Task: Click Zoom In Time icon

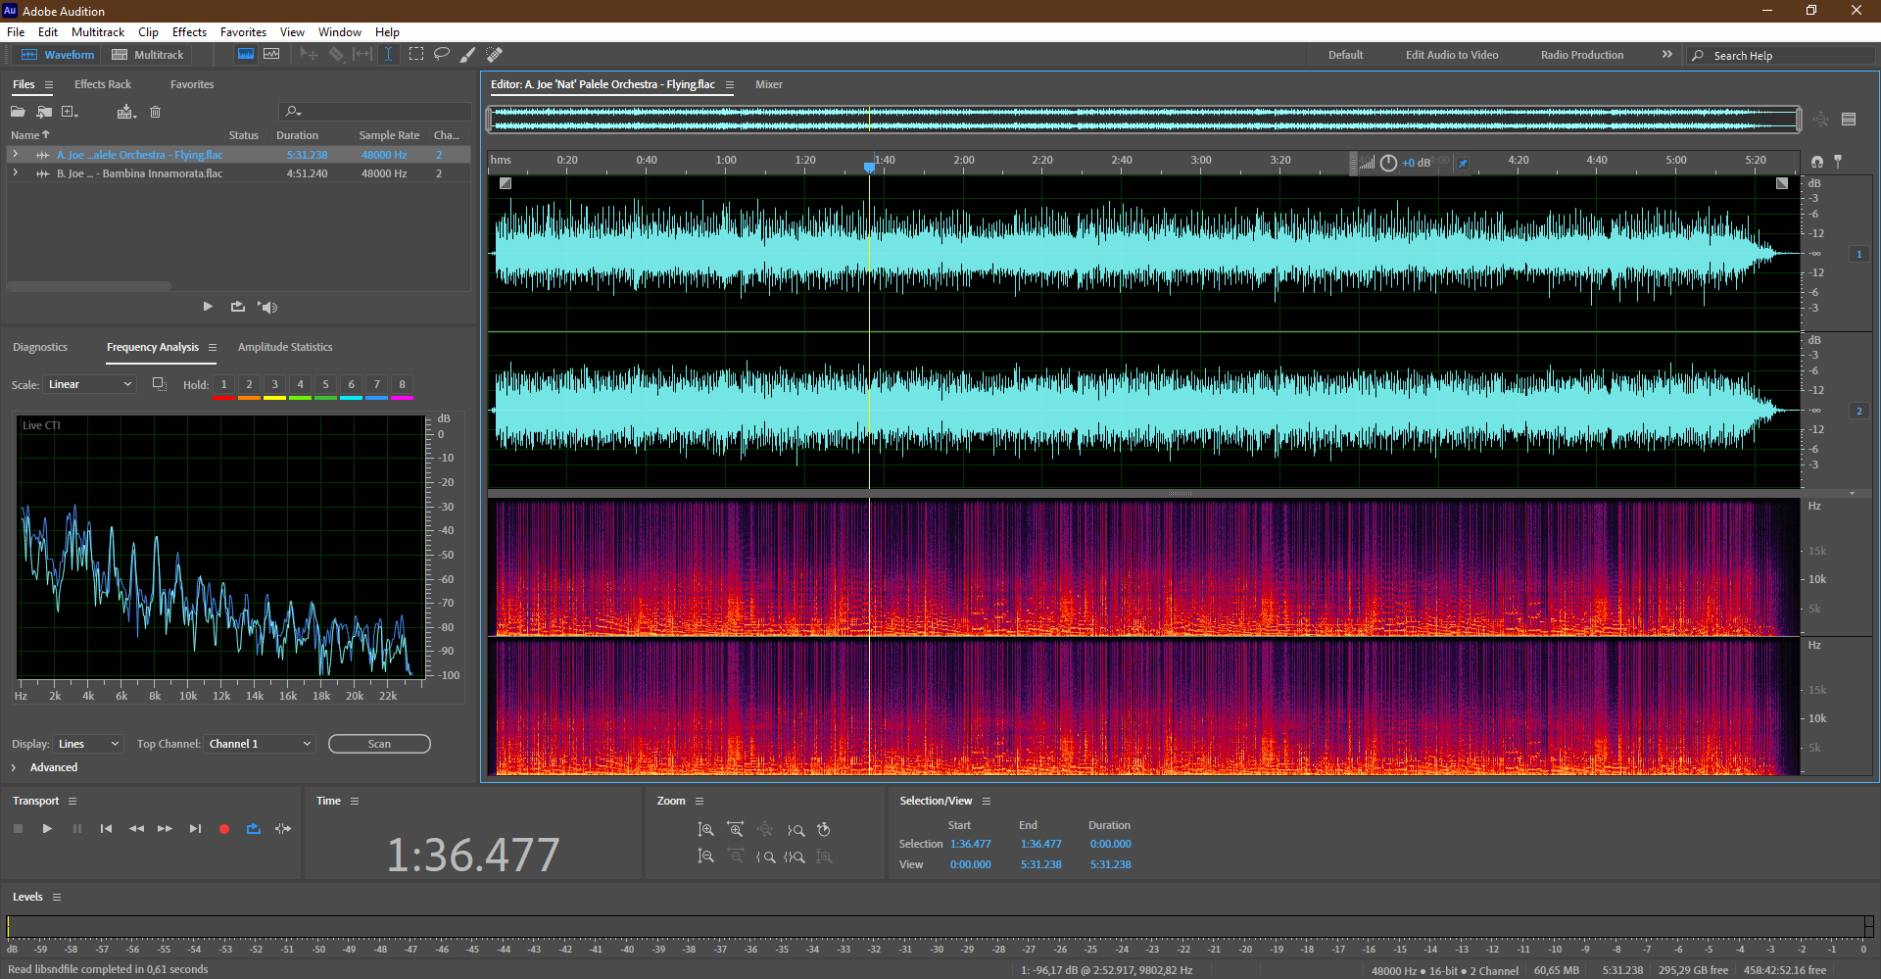Action: tap(736, 830)
